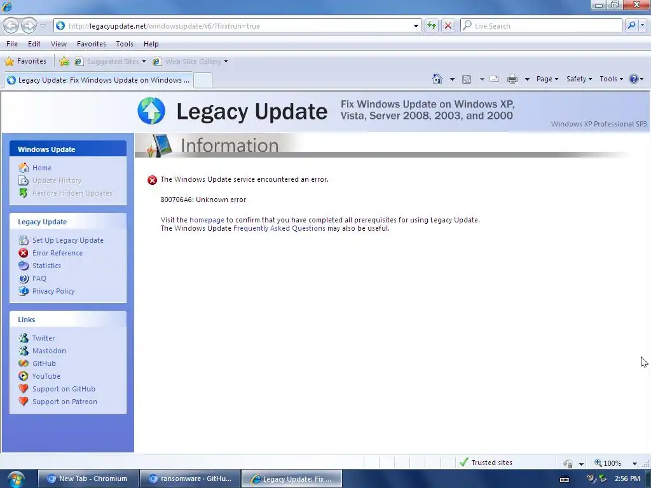Click the Error Reference red X icon
This screenshot has height=488, width=651.
pos(24,253)
